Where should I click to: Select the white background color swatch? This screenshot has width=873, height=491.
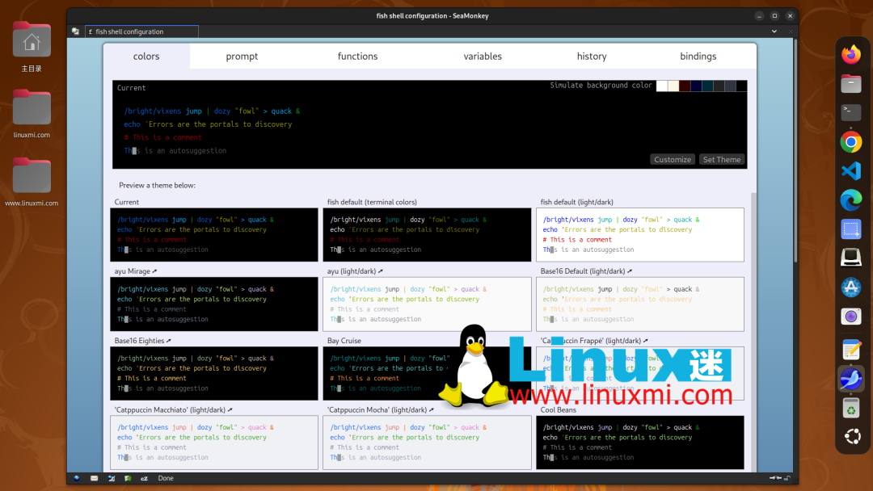point(662,86)
